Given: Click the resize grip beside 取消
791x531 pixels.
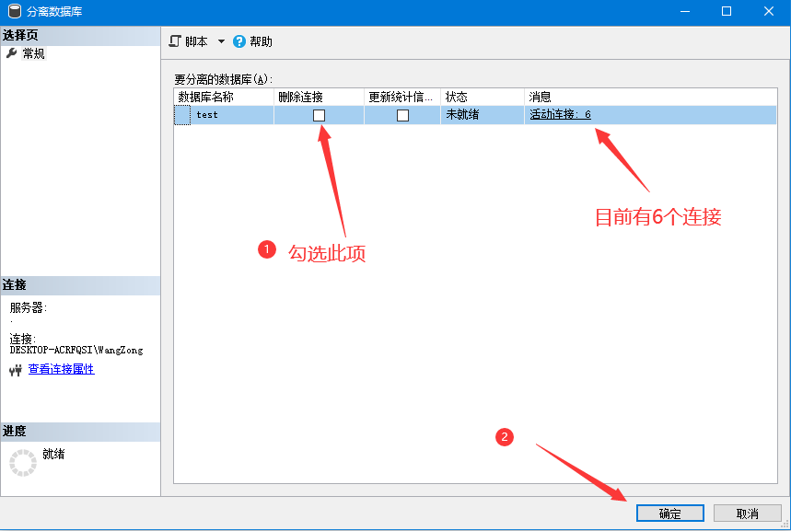Looking at the screenshot, I should coord(785,524).
